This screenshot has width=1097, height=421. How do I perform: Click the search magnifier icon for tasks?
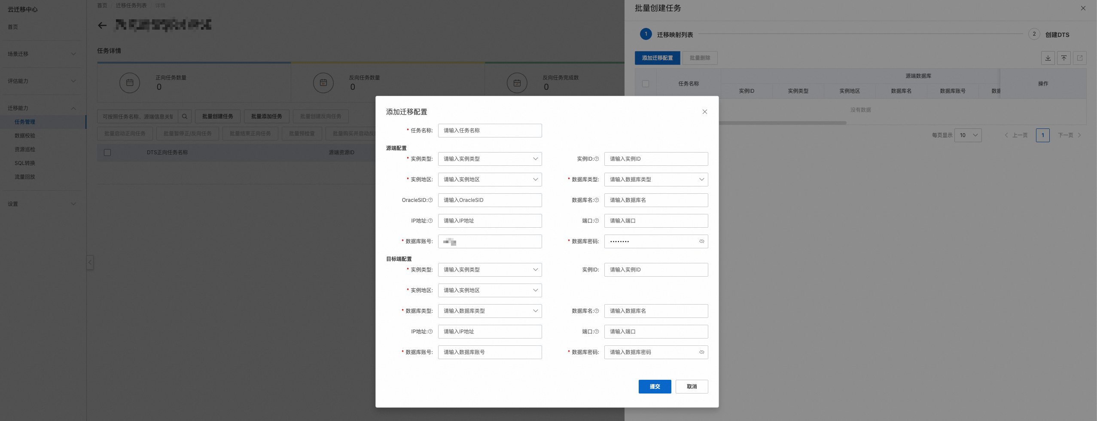point(184,116)
